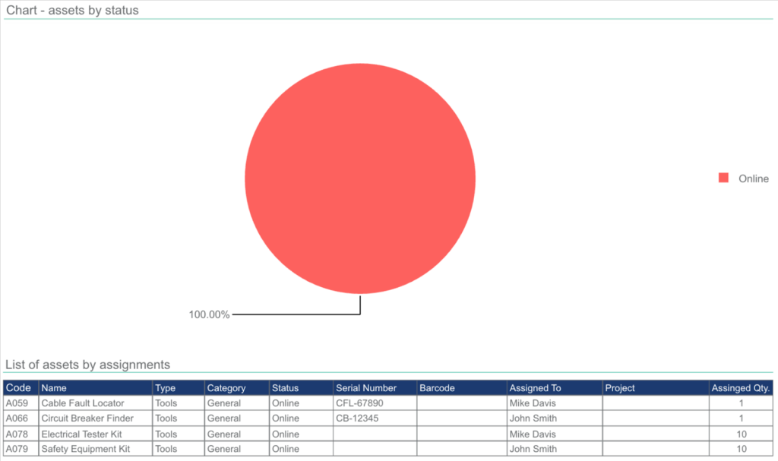Click asset code A059 cell
The image size is (778, 461).
pyautogui.click(x=17, y=403)
